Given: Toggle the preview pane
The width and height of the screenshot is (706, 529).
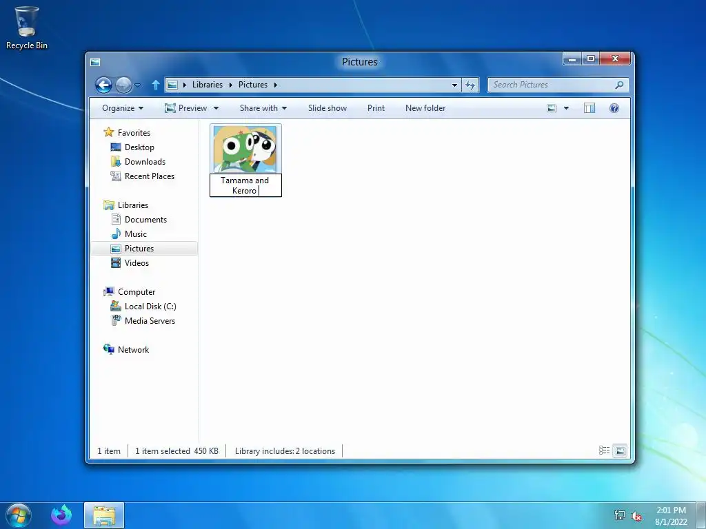Looking at the screenshot, I should click(589, 108).
